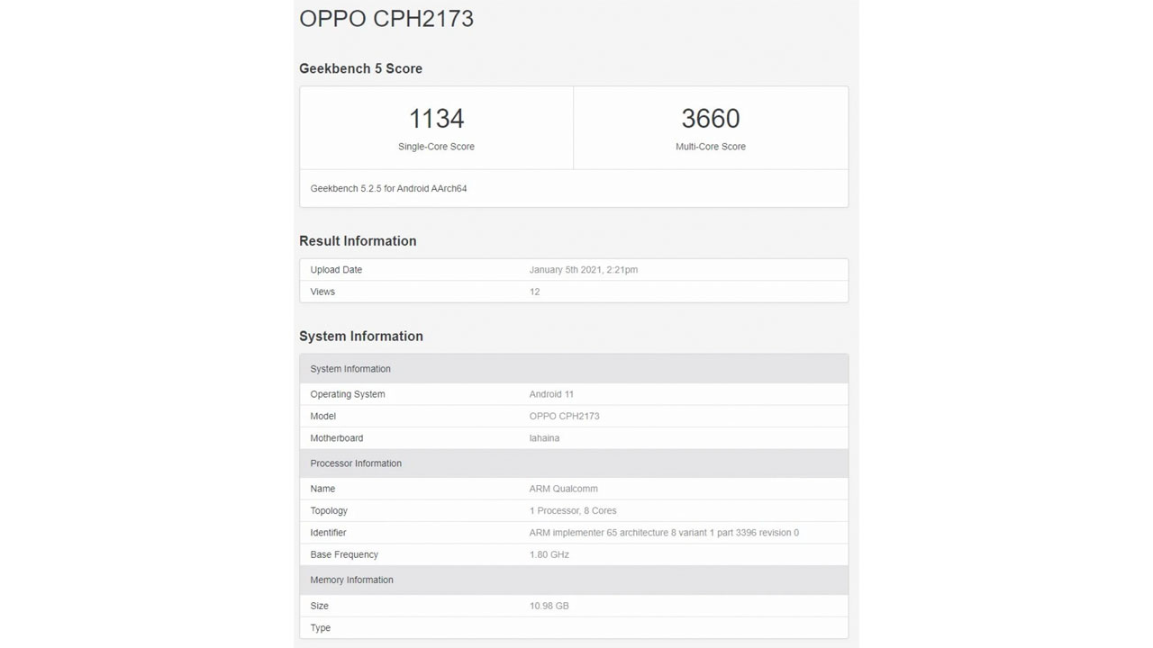
Task: Click the ARM implementer identifier text
Action: (x=663, y=533)
